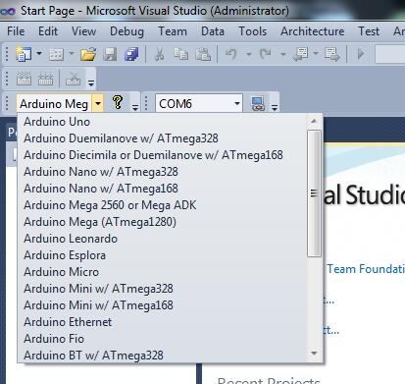The image size is (405, 384).
Task: Click the Save floppy disk icon
Action: pyautogui.click(x=110, y=54)
